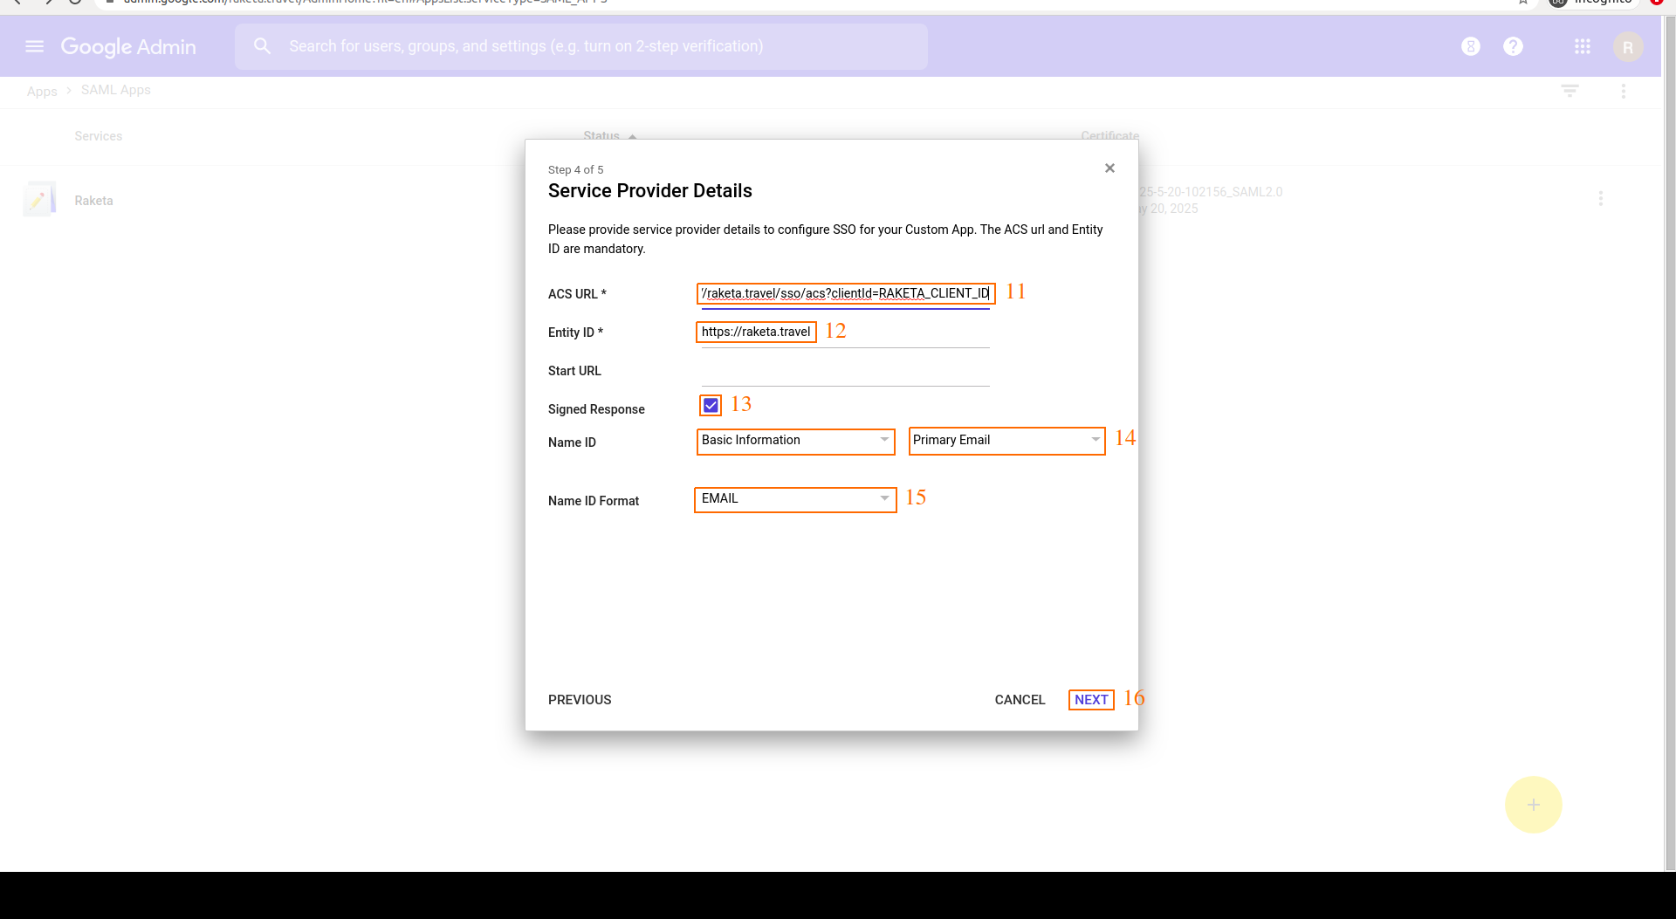Click the CANCEL button

pos(1020,700)
